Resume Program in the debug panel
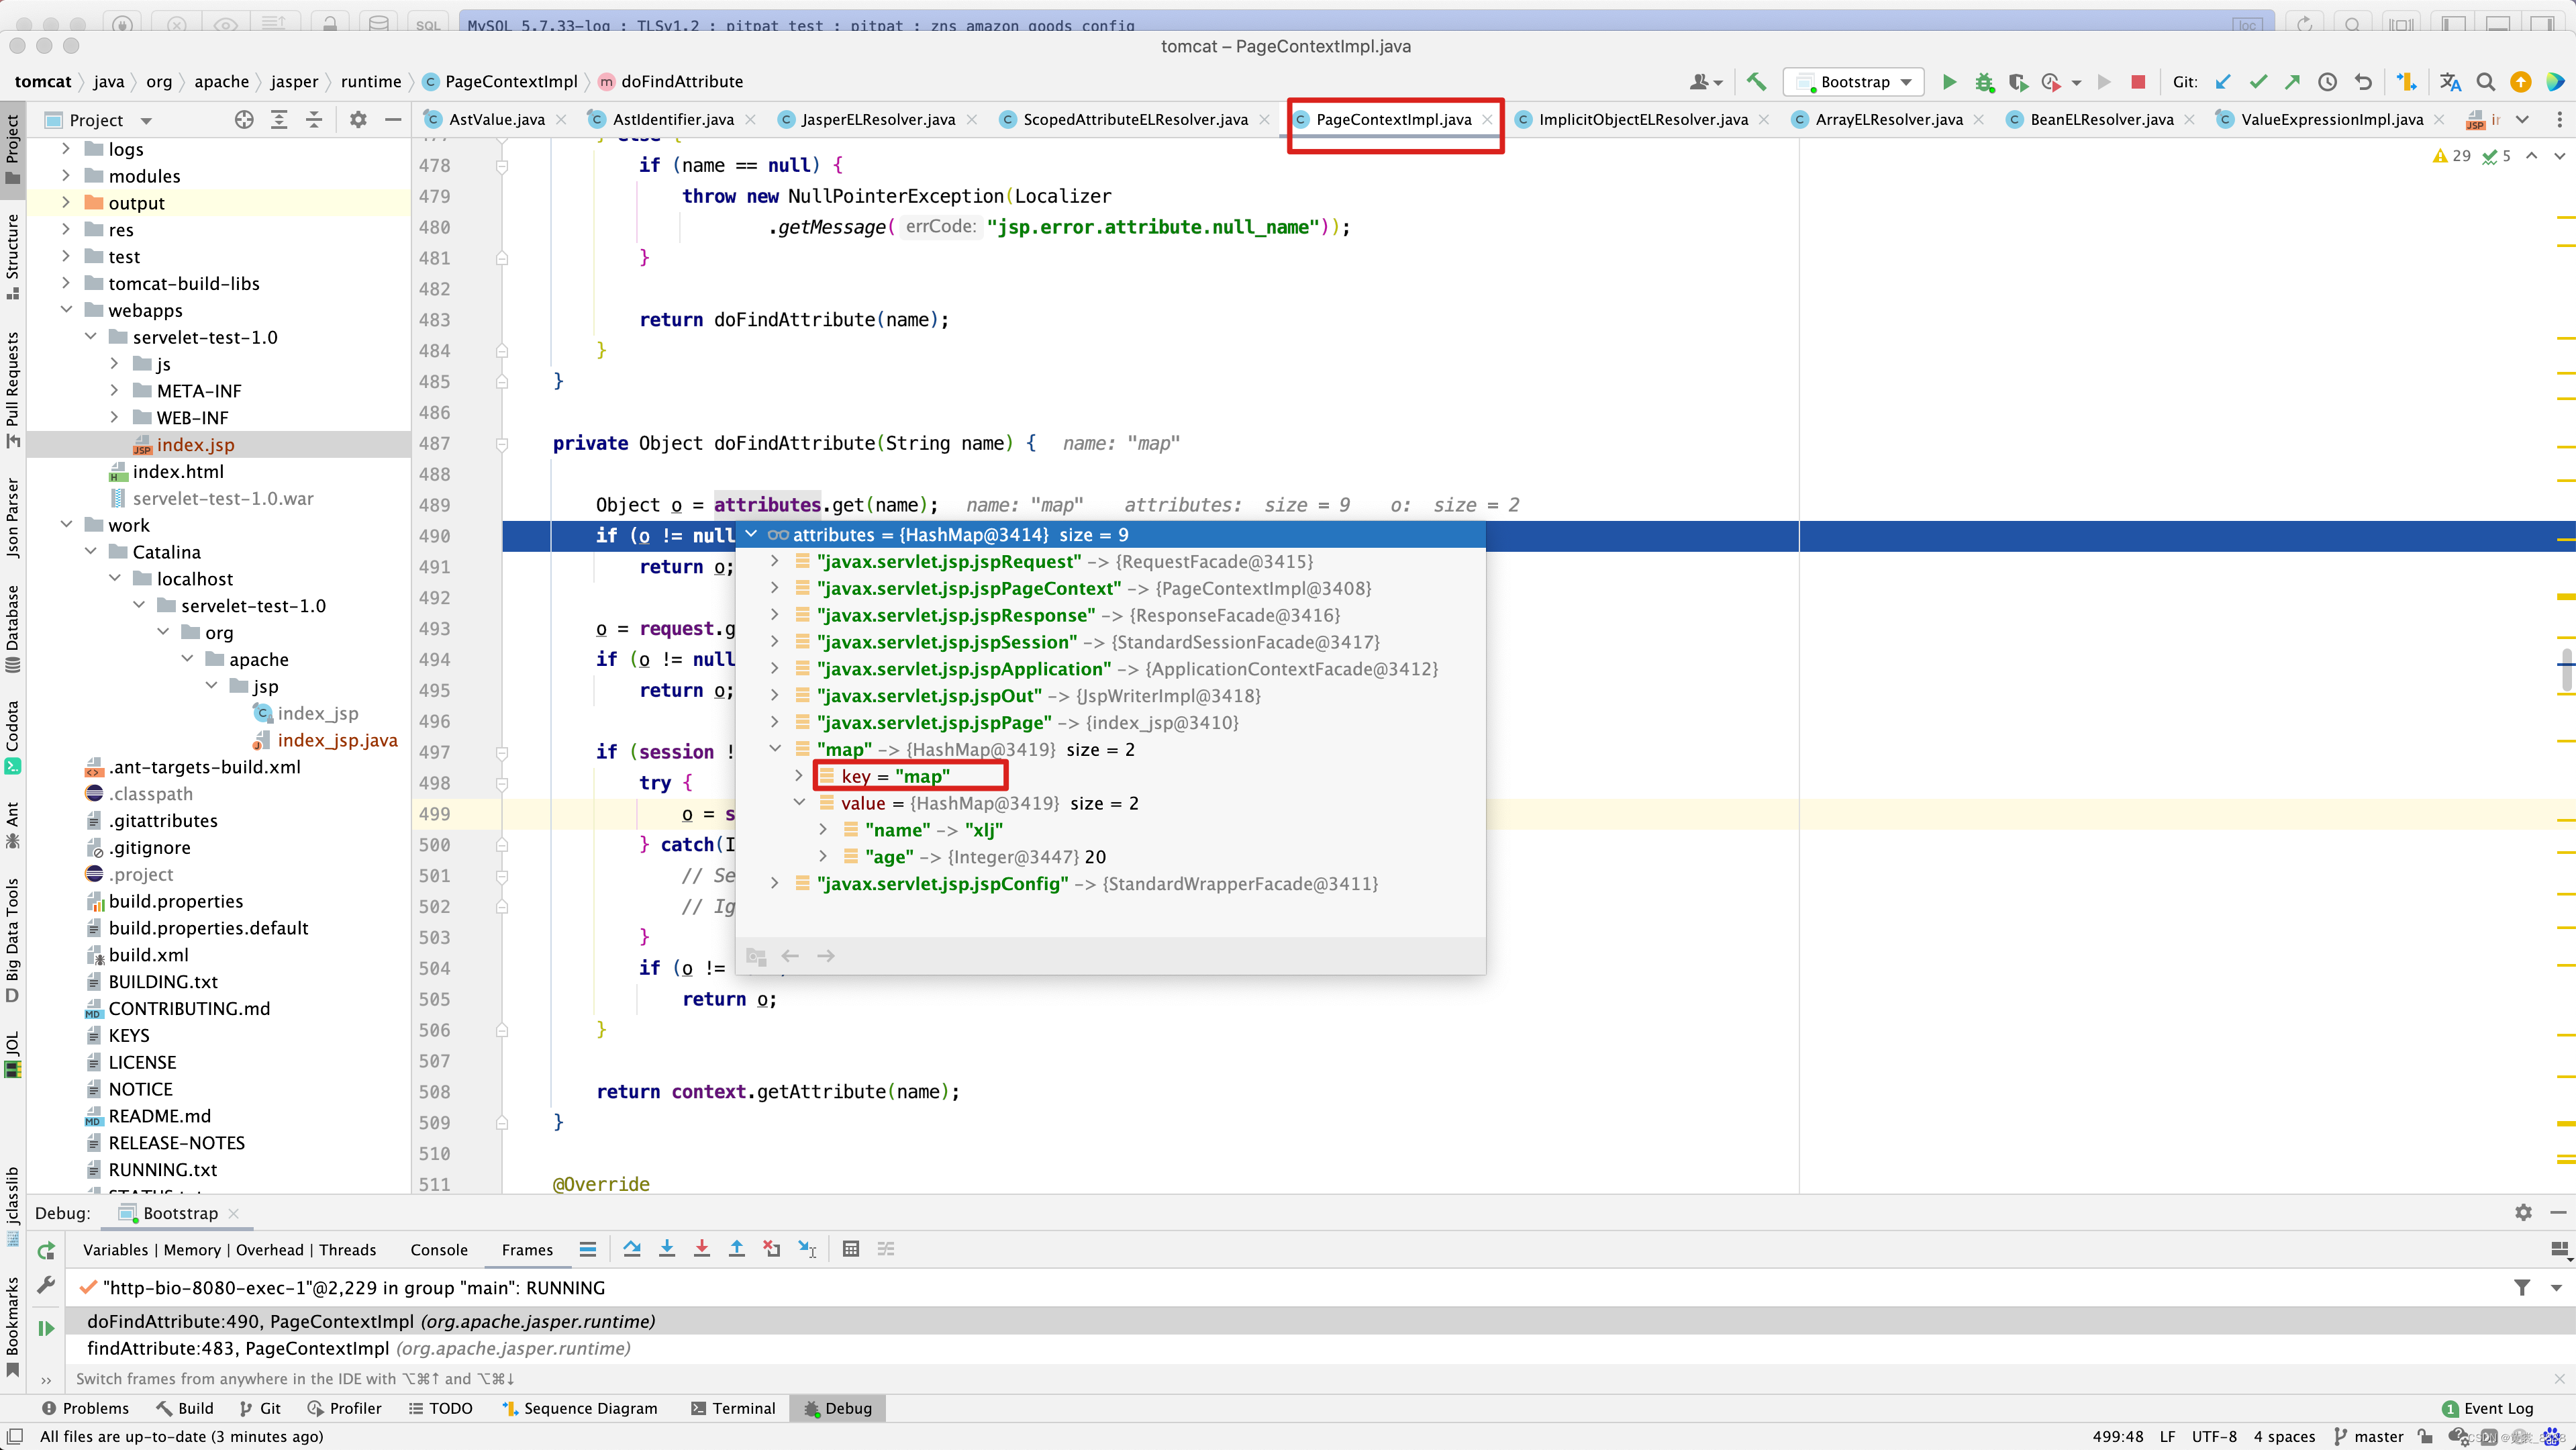Image resolution: width=2576 pixels, height=1450 pixels. pyautogui.click(x=46, y=1328)
